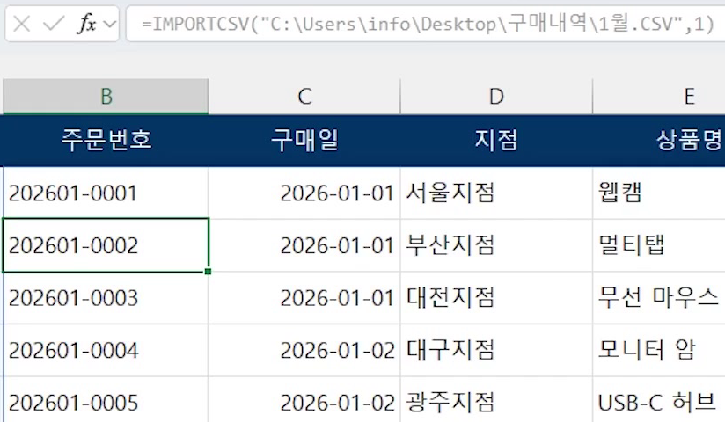The width and height of the screenshot is (725, 422).
Task: Select cell with order 202601-0001
Action: [106, 193]
